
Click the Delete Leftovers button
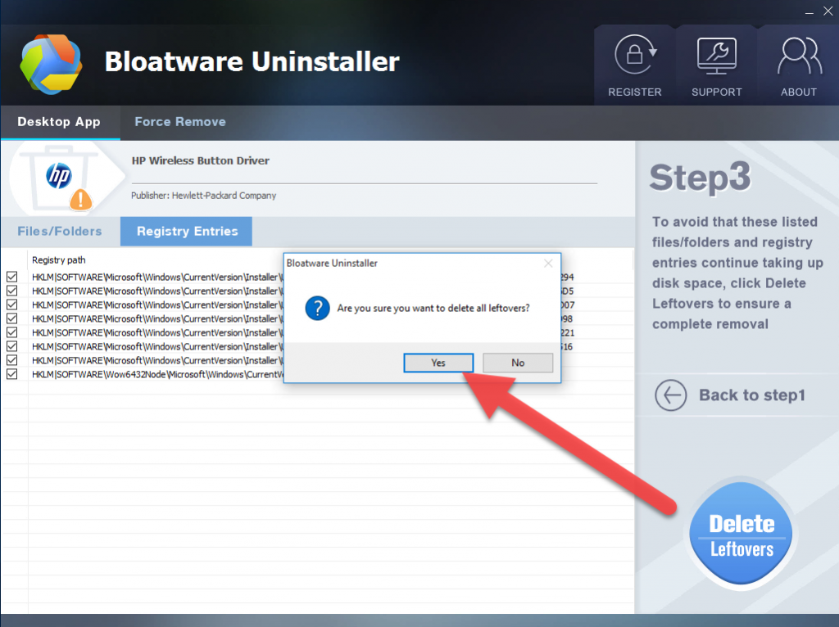(x=741, y=534)
